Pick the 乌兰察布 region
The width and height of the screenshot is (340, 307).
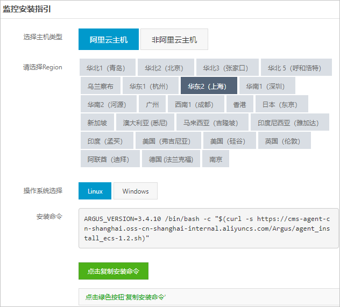point(101,85)
